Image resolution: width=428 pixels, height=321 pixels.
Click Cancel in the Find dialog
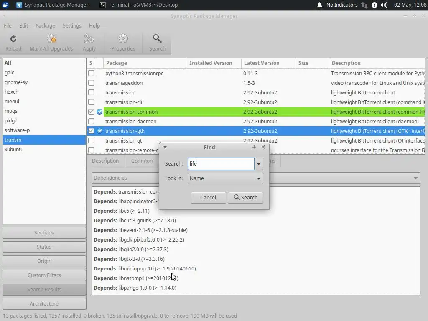coord(208,197)
